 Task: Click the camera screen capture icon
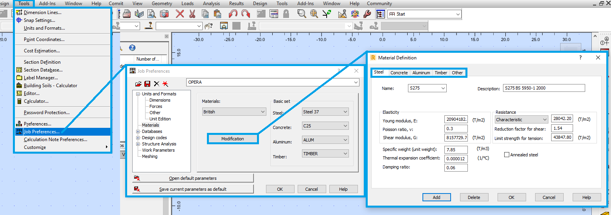tap(164, 14)
